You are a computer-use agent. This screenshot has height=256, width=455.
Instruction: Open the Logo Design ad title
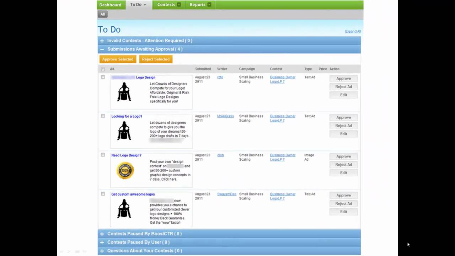pos(133,77)
